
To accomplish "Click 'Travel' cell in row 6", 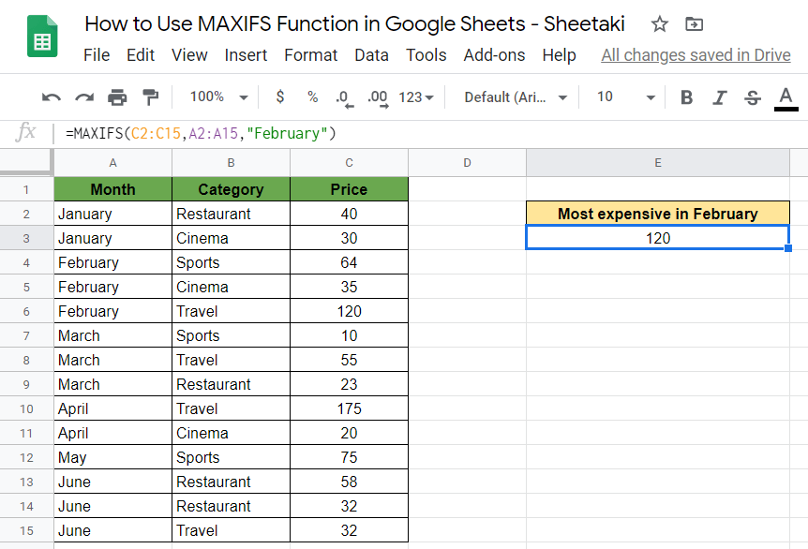I will tap(231, 312).
